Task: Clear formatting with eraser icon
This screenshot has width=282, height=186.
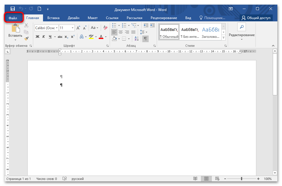Action: tap(105, 28)
